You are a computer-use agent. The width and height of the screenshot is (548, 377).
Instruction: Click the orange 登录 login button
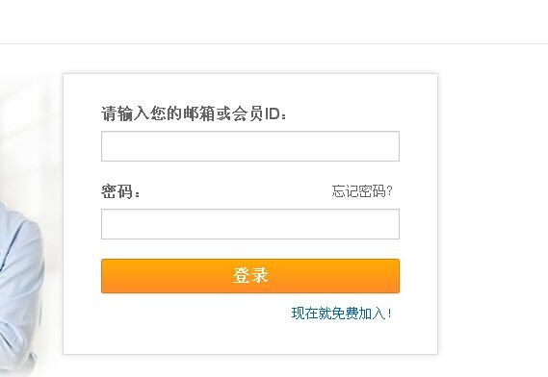click(250, 276)
